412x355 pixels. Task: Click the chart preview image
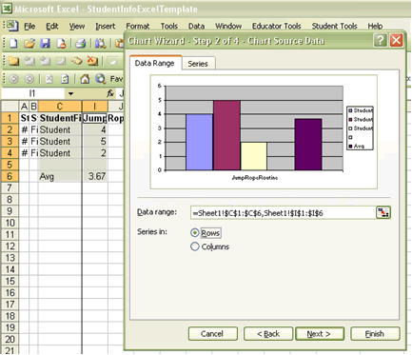(x=264, y=132)
